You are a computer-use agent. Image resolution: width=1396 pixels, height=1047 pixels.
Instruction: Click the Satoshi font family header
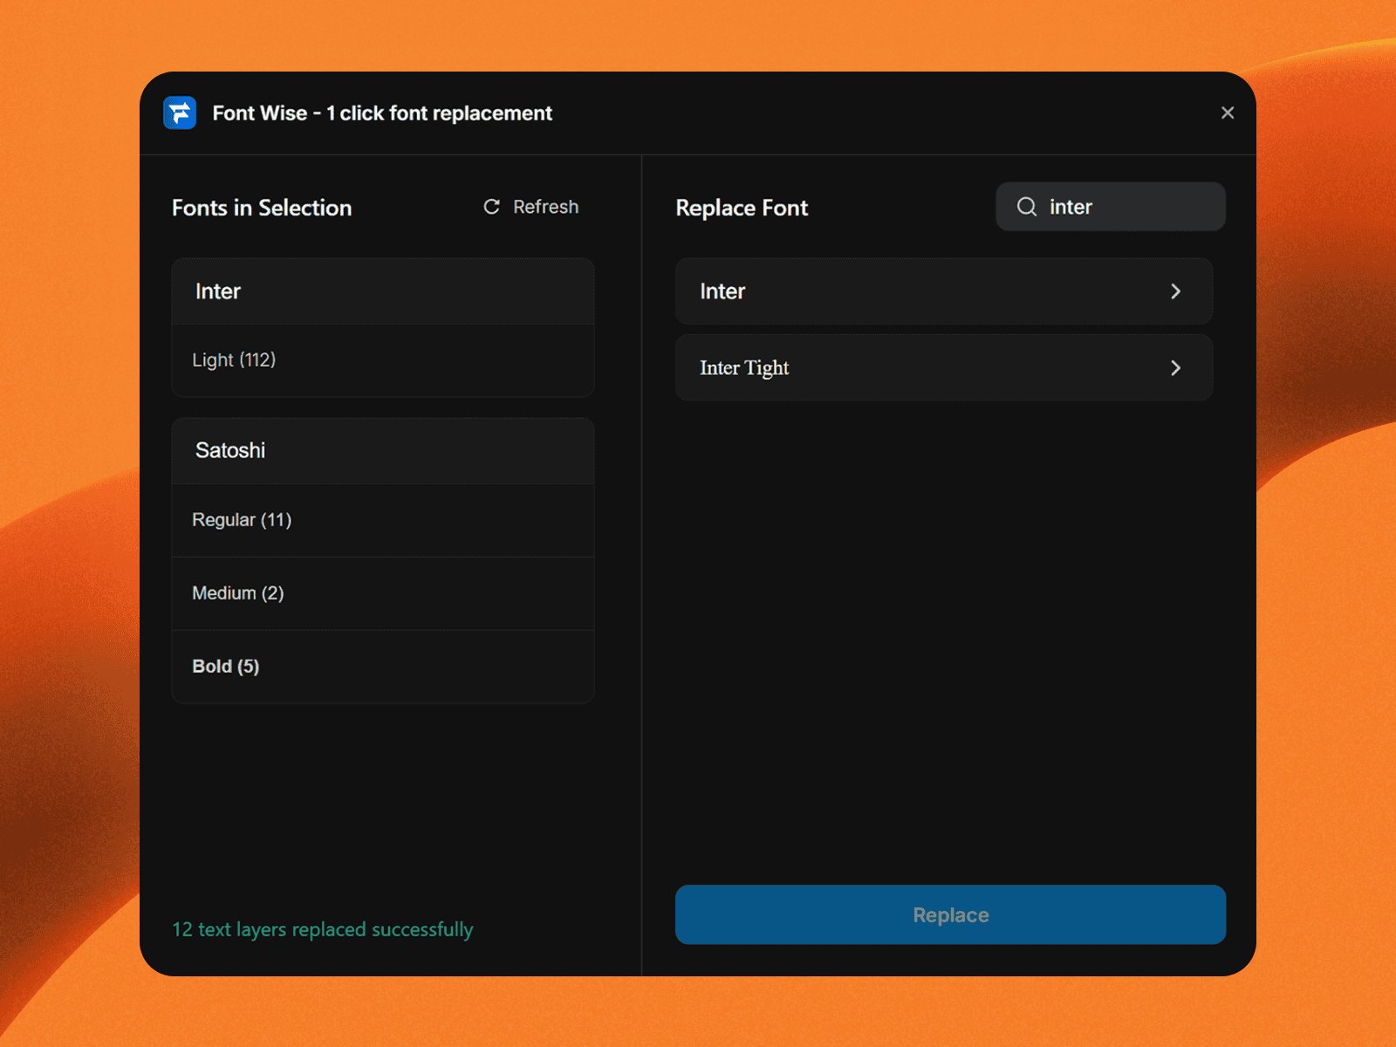(383, 450)
